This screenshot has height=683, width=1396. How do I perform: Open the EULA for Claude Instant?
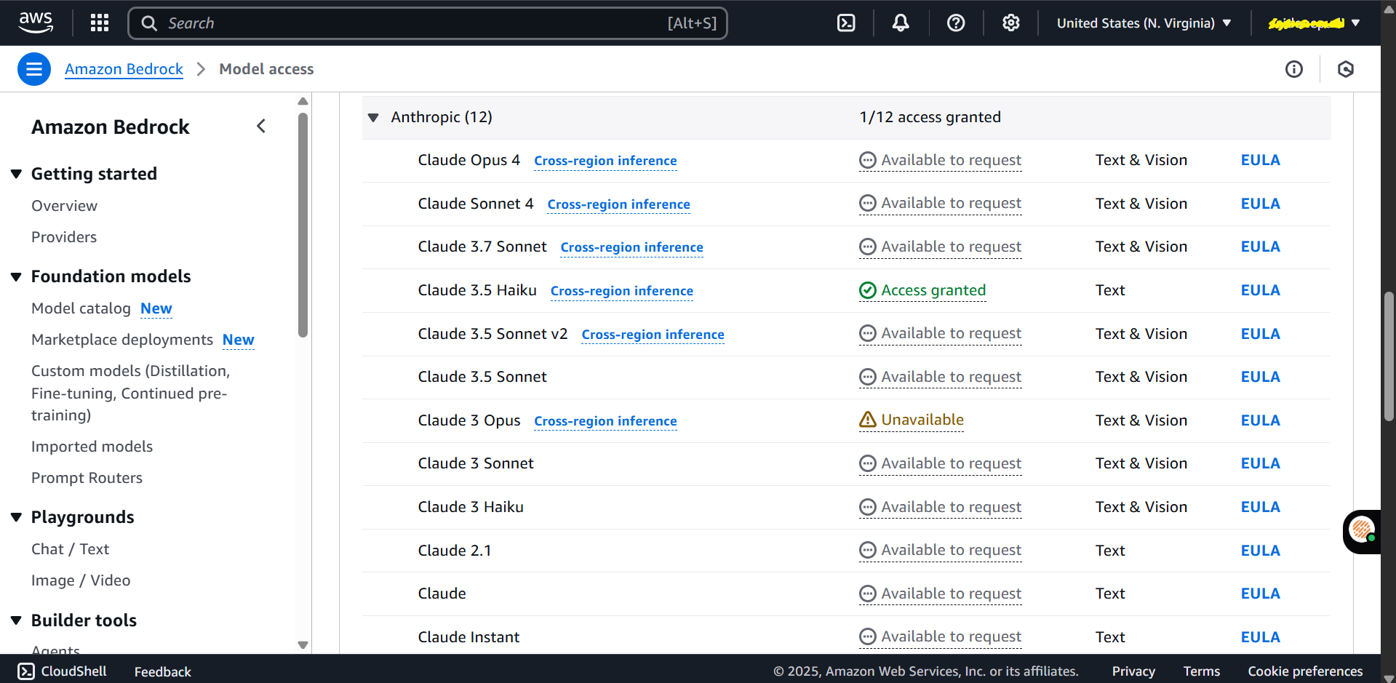point(1260,637)
